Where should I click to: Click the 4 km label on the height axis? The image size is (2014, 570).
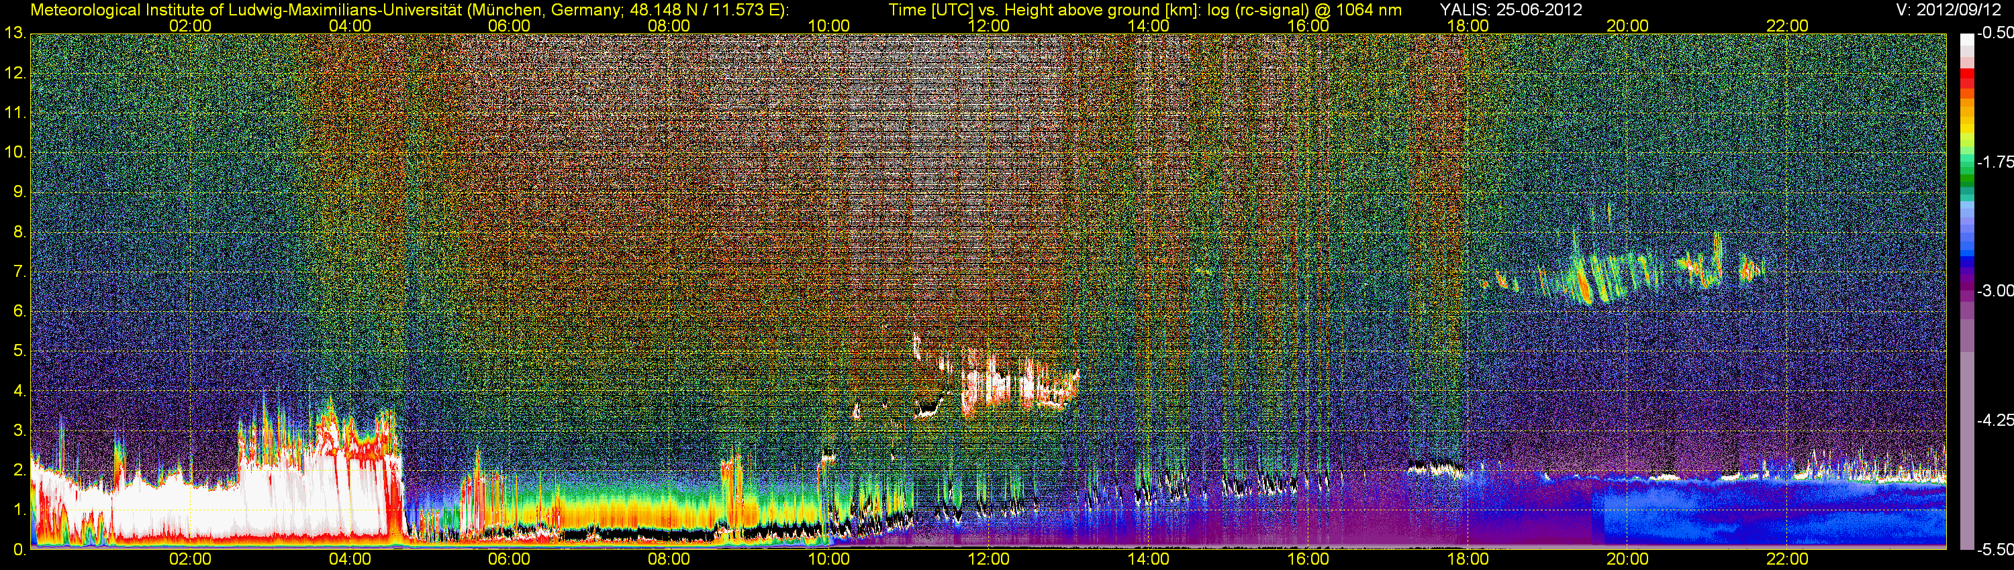pyautogui.click(x=19, y=390)
